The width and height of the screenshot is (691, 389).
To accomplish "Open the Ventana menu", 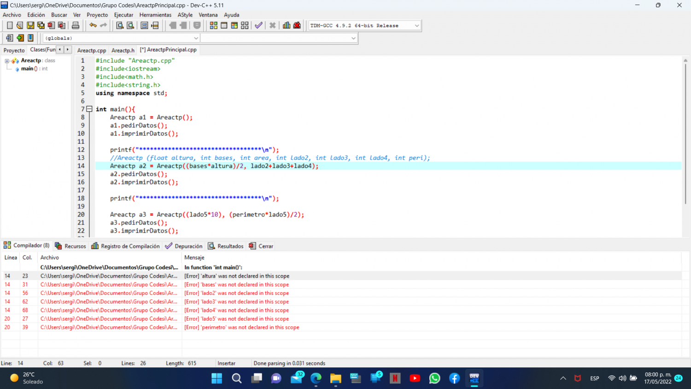I will 208,15.
